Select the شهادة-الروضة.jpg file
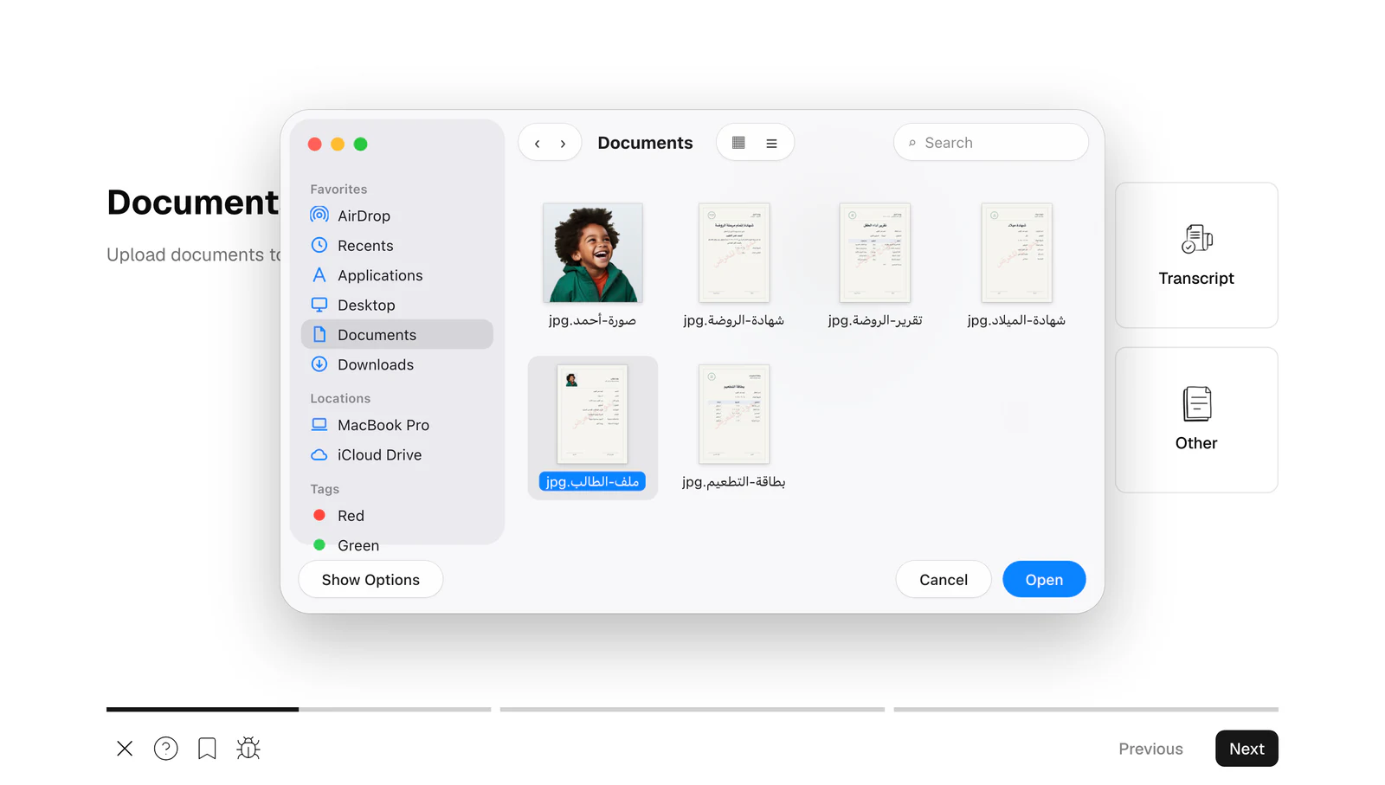The width and height of the screenshot is (1385, 785). coord(734,265)
